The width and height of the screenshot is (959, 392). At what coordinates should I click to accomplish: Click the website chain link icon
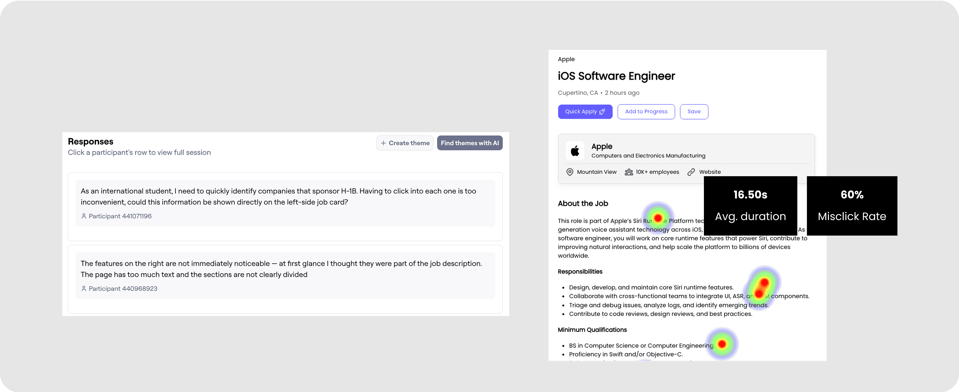(691, 172)
